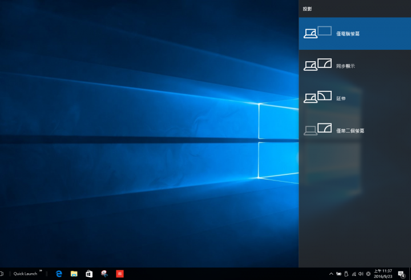Expand the Quick Launch toolbar chevron
This screenshot has height=280, width=411.
coord(41,271)
